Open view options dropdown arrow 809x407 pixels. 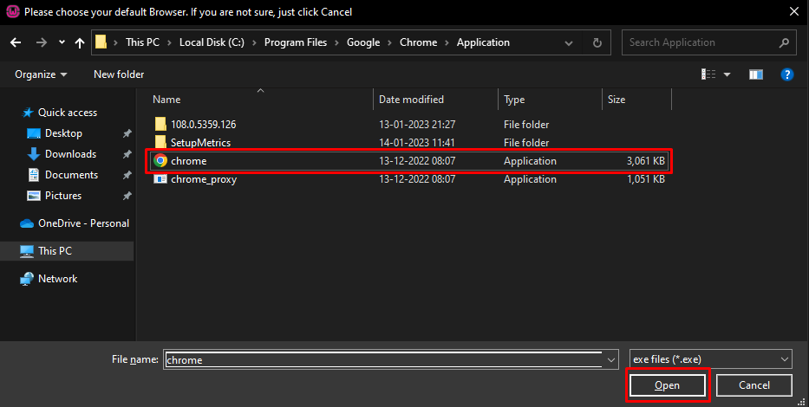[727, 74]
